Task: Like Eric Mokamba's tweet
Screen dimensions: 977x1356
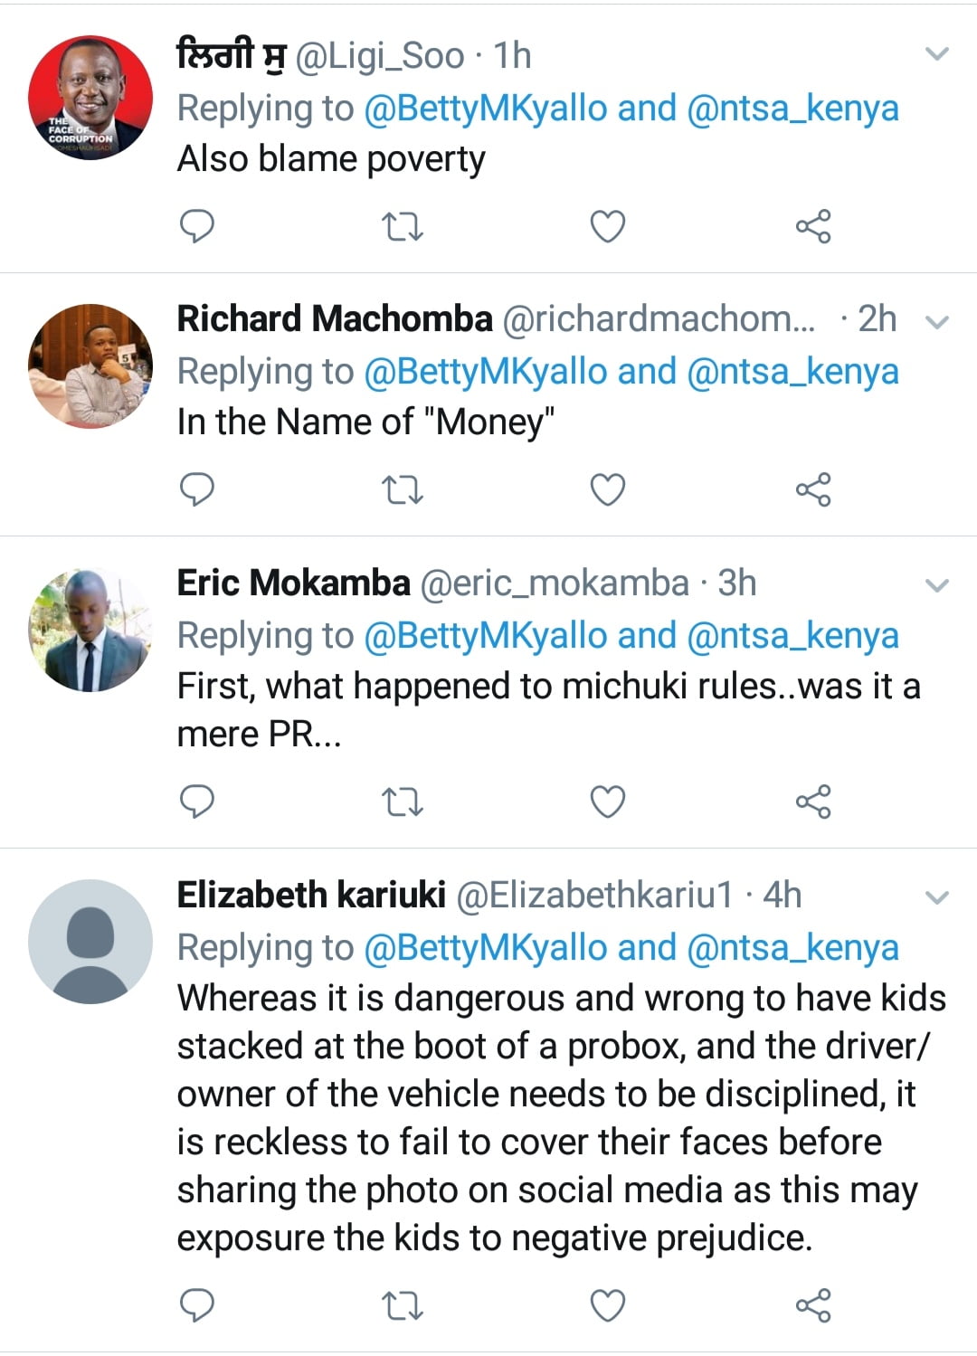Action: coord(607,801)
